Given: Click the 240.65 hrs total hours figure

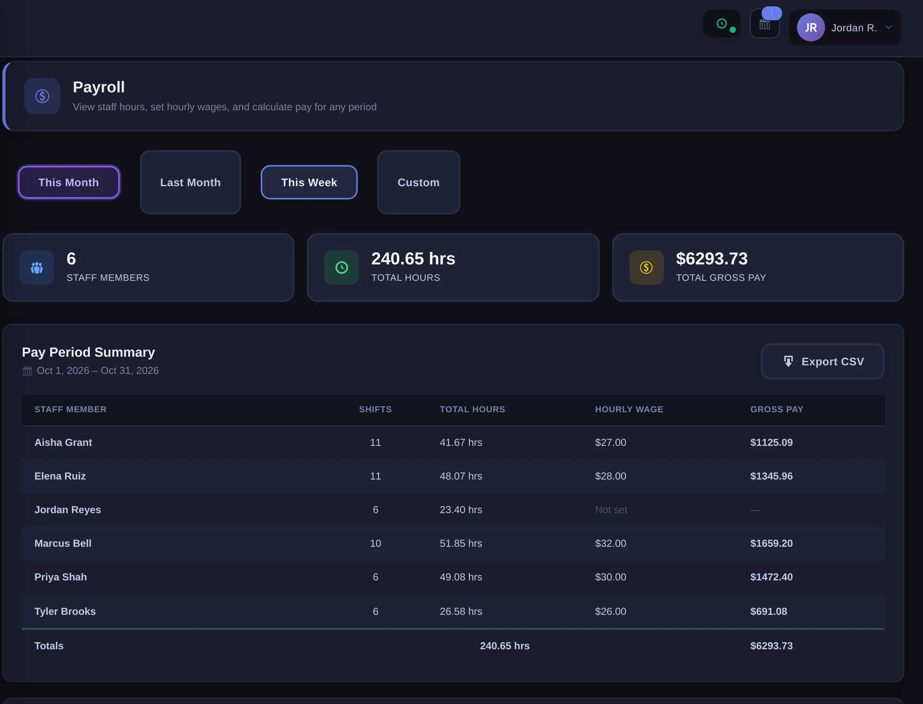Looking at the screenshot, I should [x=414, y=259].
